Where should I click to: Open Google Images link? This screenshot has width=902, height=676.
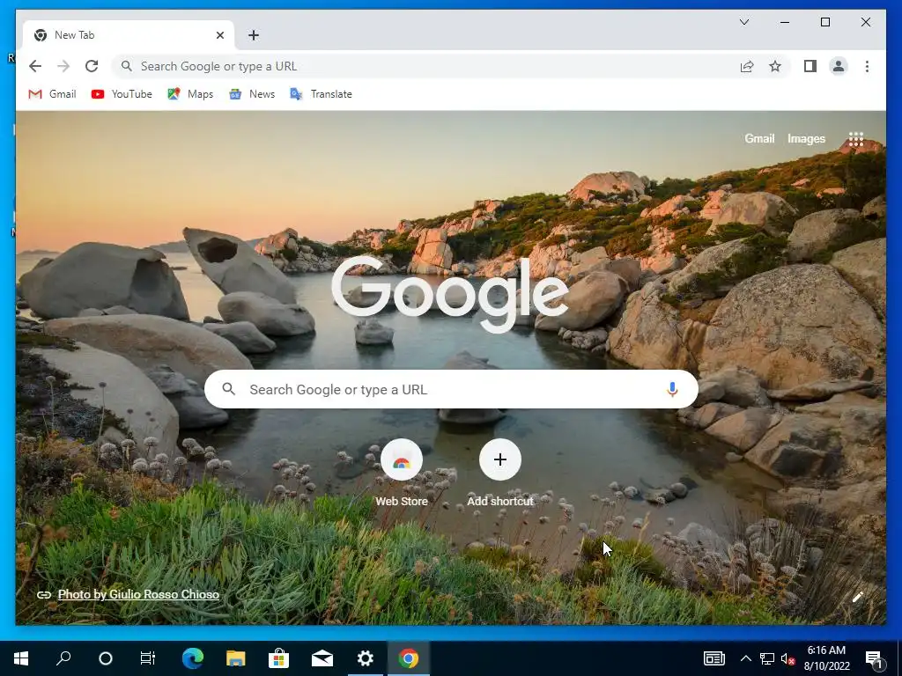806,138
